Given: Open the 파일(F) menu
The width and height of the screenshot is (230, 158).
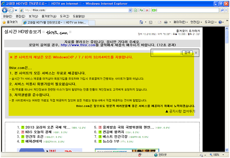Looking at the screenshot, I should coord(8,16).
